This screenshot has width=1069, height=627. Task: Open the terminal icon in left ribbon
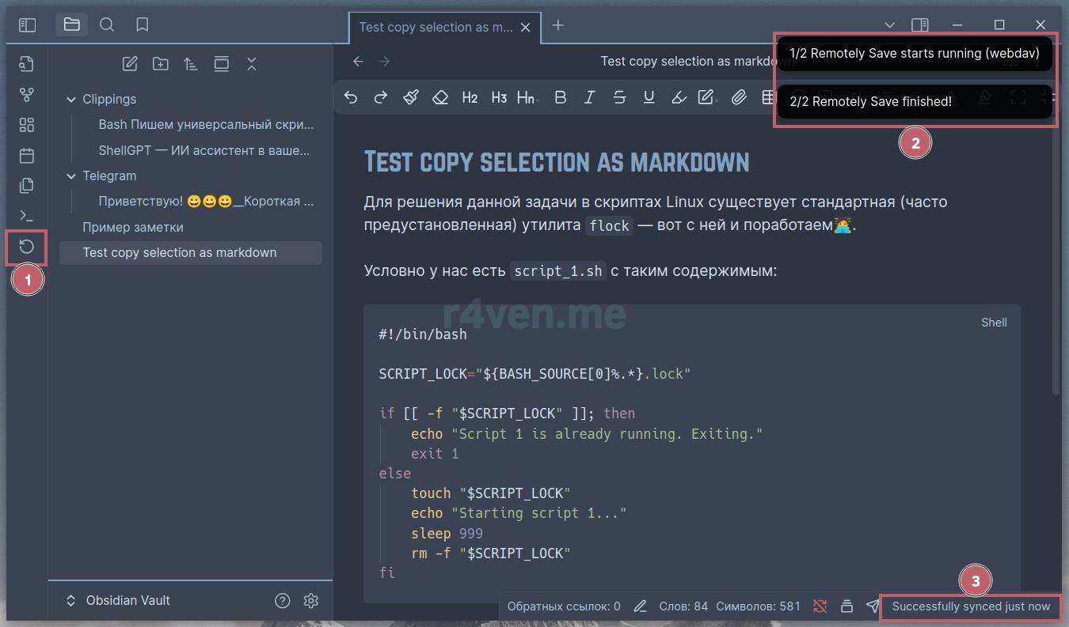[x=27, y=216]
